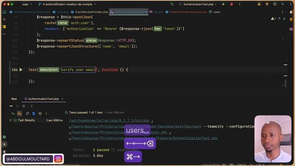
Task: Open the git branch 4-authentification-creation-de-compte dropdown
Action: 67,4
